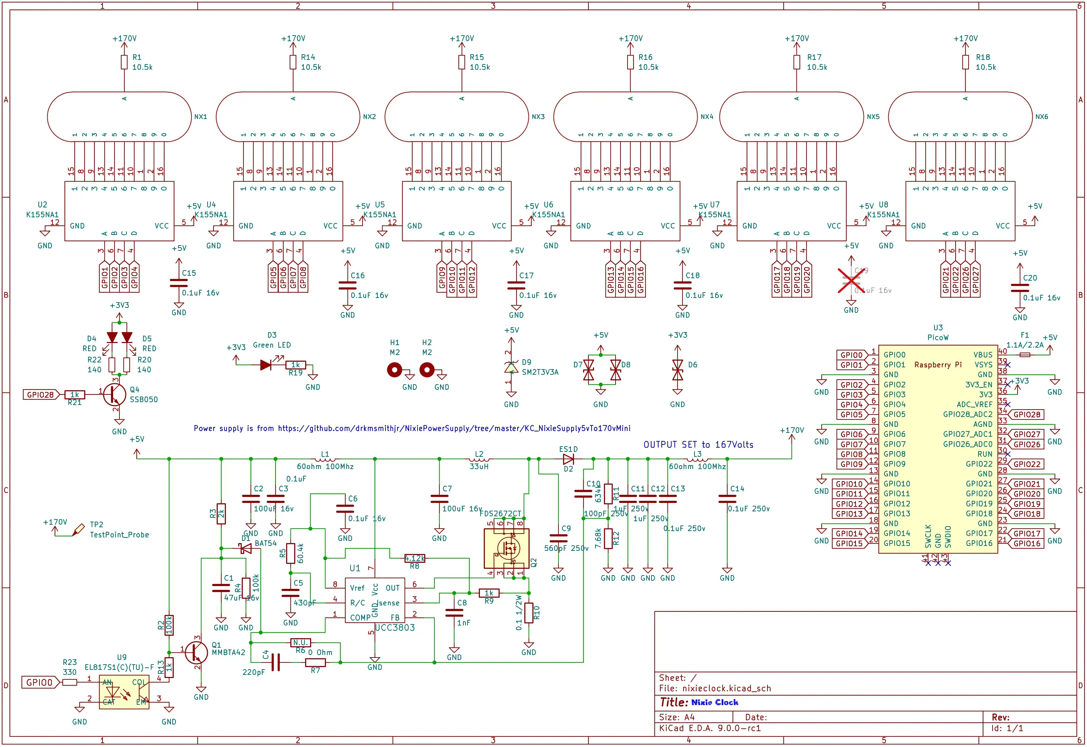Click the D9 SM2T3V3A diode symbol
This screenshot has width=1087, height=747.
[x=511, y=368]
